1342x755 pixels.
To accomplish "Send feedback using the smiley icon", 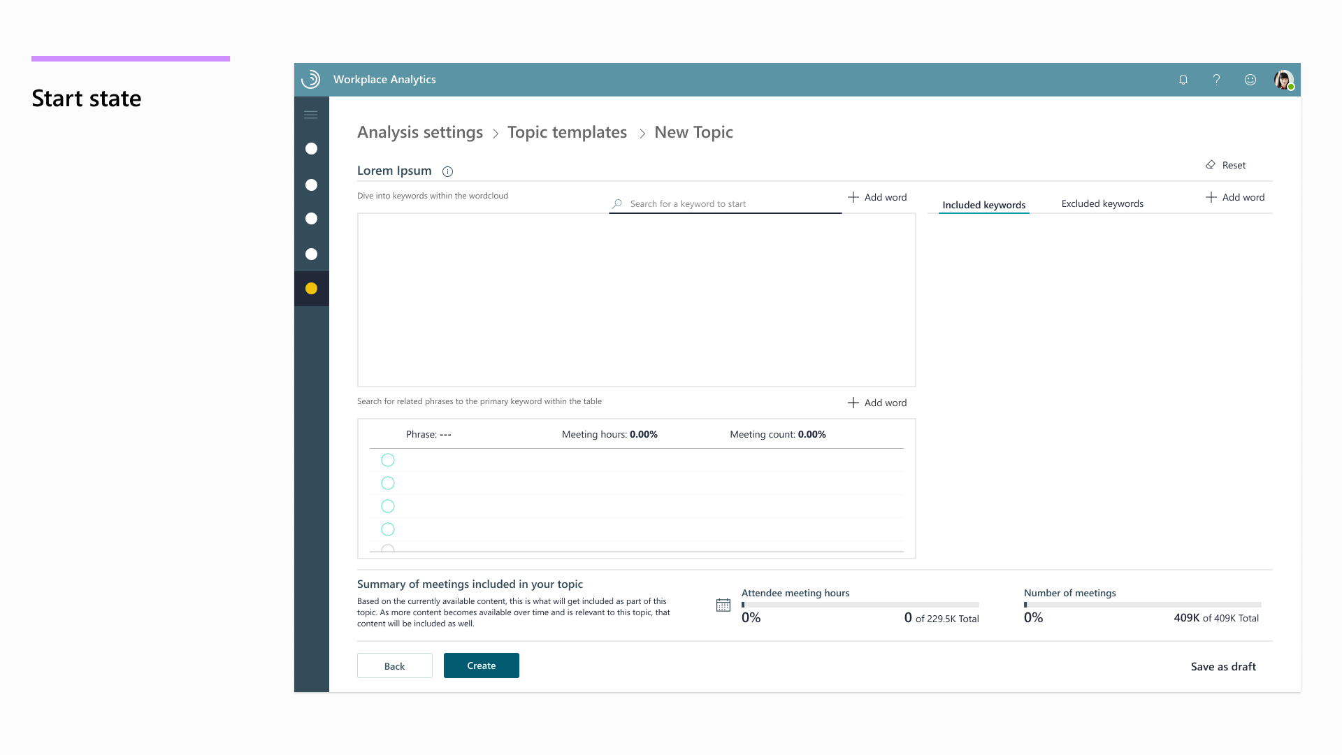I will click(x=1250, y=80).
